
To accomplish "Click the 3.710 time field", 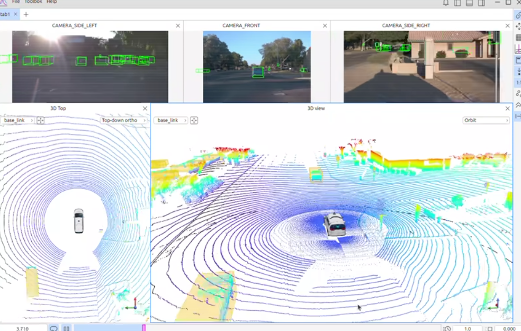I will click(23, 328).
